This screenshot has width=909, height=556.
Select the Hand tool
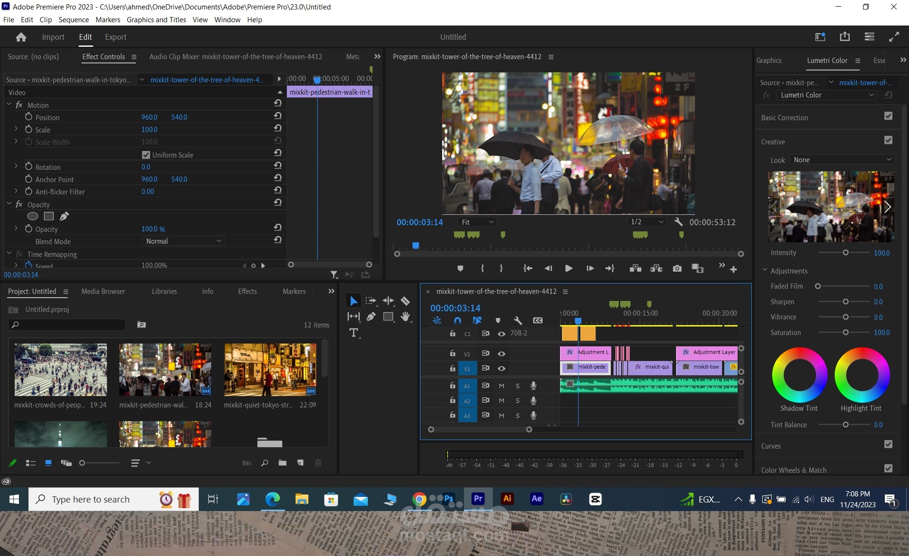405,317
